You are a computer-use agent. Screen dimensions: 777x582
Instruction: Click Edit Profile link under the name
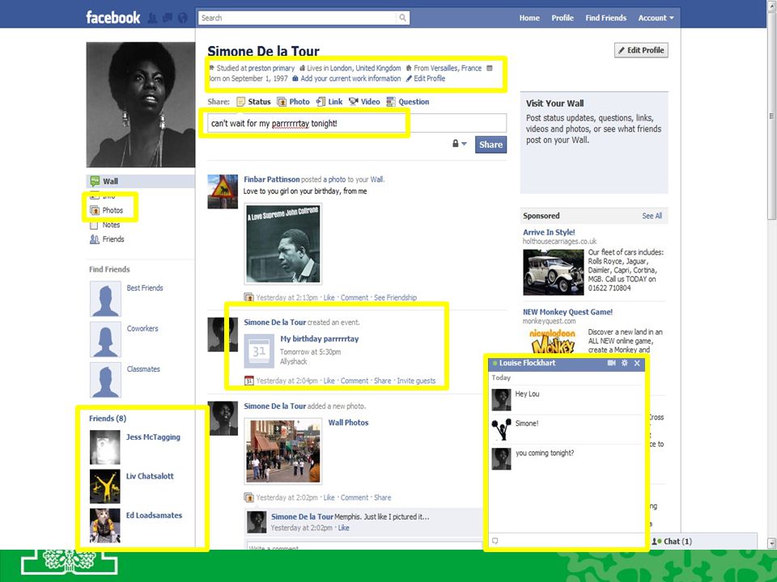[429, 78]
